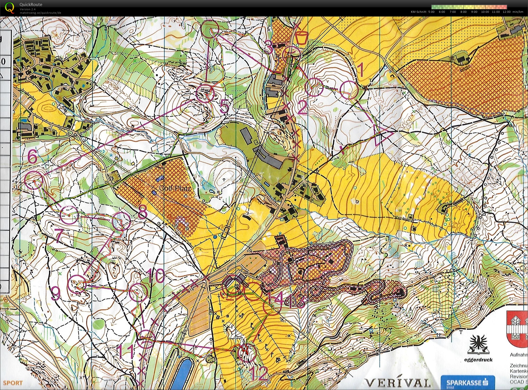Select control circle number 12
The width and height of the screenshot is (528, 390).
pyautogui.click(x=247, y=353)
